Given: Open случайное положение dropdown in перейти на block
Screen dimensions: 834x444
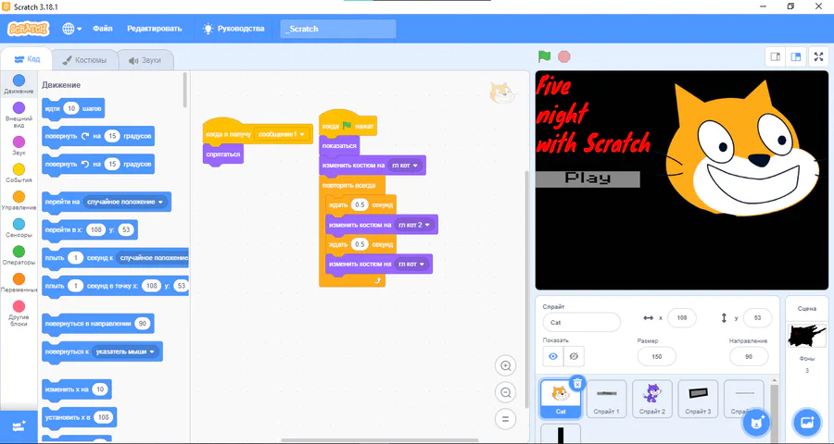Looking at the screenshot, I should tap(125, 202).
